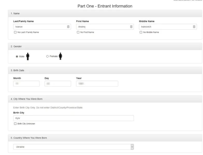Click the Last/Family Name field containing Ivanov
The width and height of the screenshot is (203, 155).
(39, 27)
